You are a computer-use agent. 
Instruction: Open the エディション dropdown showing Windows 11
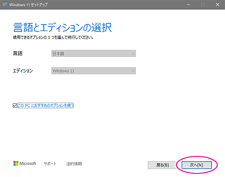point(94,71)
